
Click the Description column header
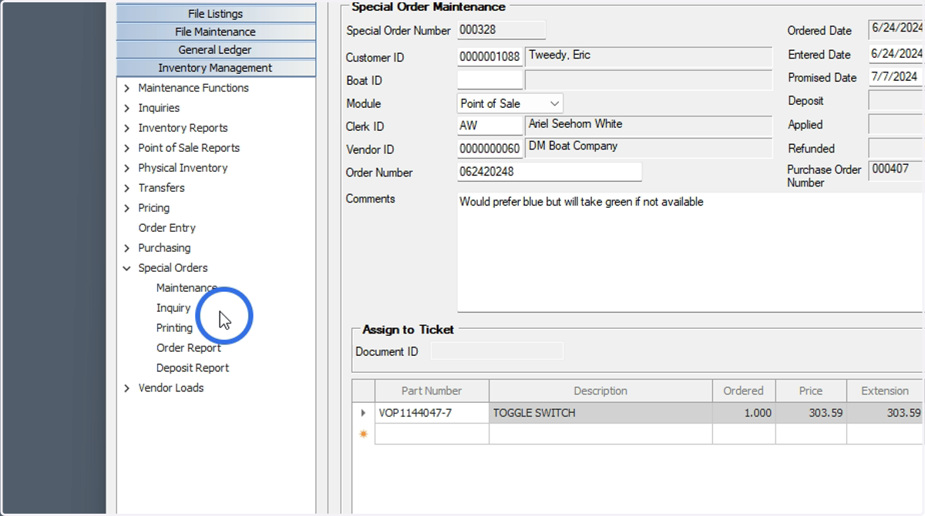click(x=600, y=390)
